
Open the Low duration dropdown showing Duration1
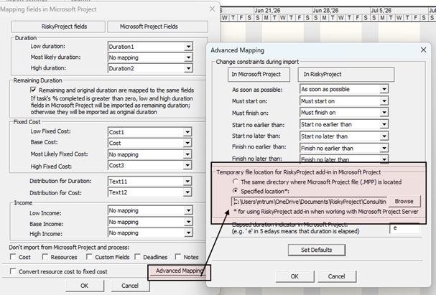coord(150,47)
